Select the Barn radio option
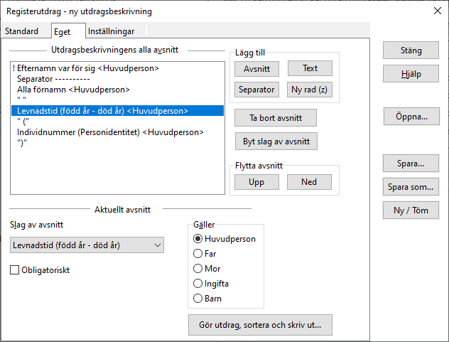449x342 pixels. [198, 299]
